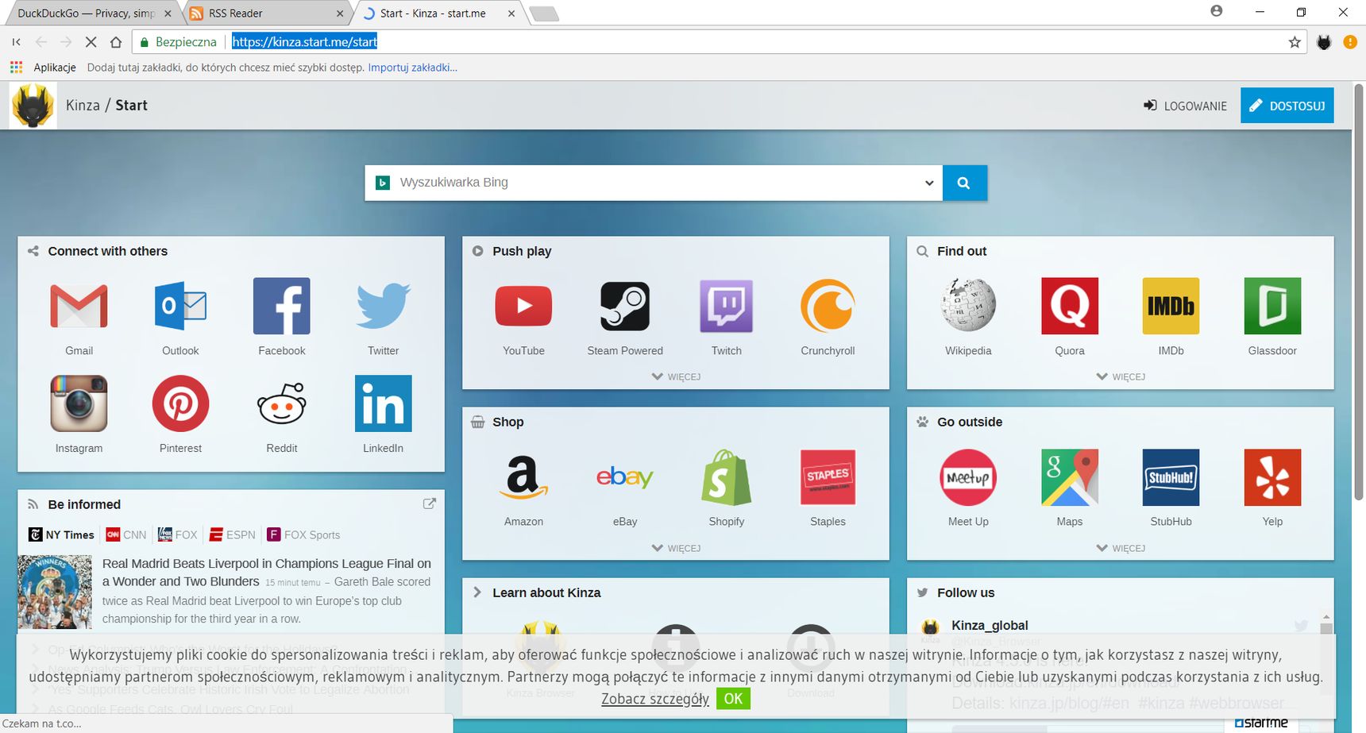Open the StubHub icon

tap(1171, 477)
